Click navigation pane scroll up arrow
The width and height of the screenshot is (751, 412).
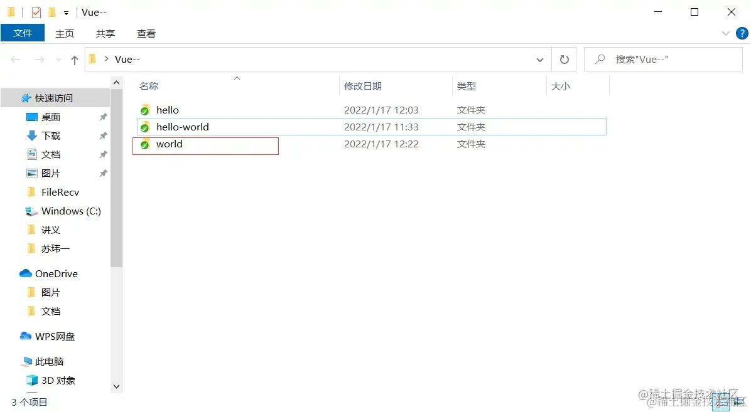[x=116, y=83]
